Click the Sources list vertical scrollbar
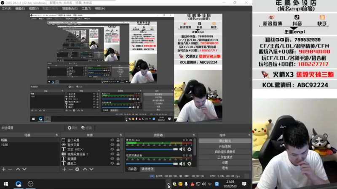This screenshot has width=337, height=189. pyautogui.click(x=122, y=144)
